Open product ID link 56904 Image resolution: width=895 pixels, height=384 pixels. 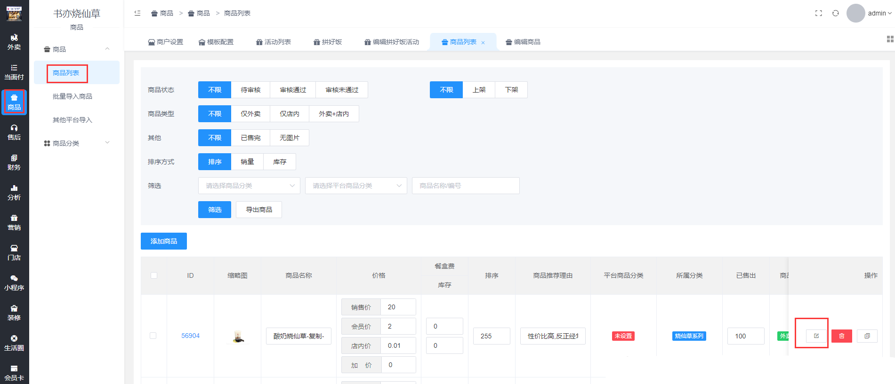click(190, 336)
